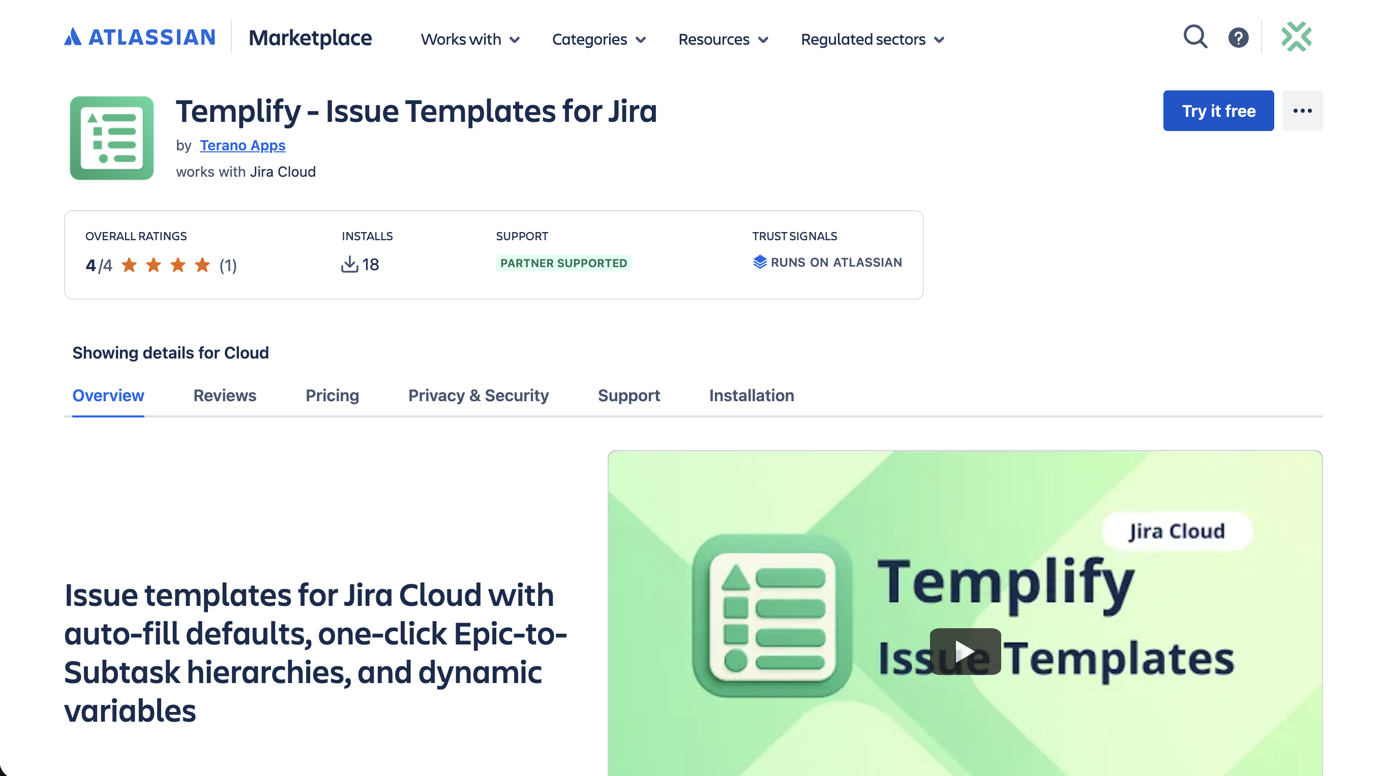Select the Privacy & Security tab
Image resolution: width=1380 pixels, height=776 pixels.
tap(478, 396)
